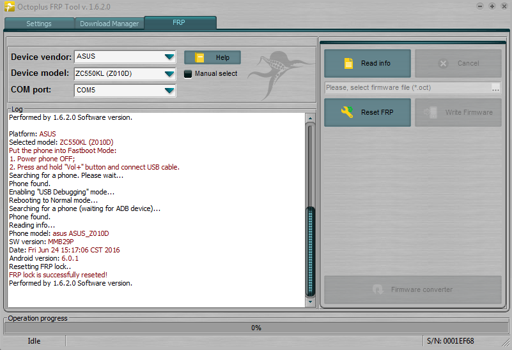Screen dimensions: 512x350
Task: Click the Read info button
Action: coord(368,63)
